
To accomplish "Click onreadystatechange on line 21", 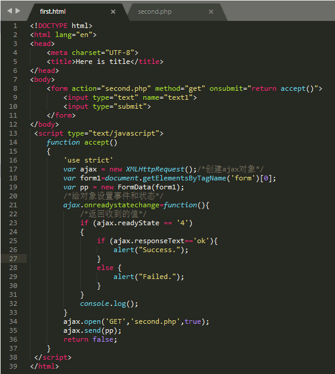I will pos(122,205).
